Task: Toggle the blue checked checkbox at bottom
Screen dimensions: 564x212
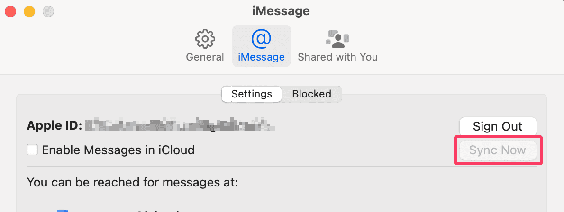Action: click(63, 211)
